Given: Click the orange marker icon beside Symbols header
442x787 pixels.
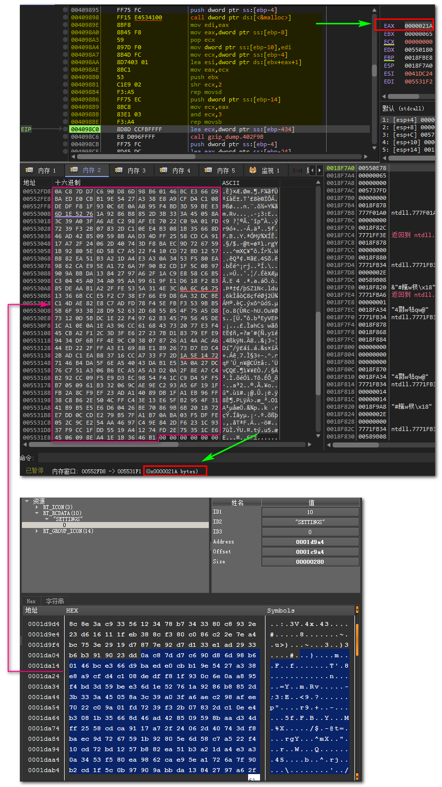Looking at the screenshot, I should [357, 610].
